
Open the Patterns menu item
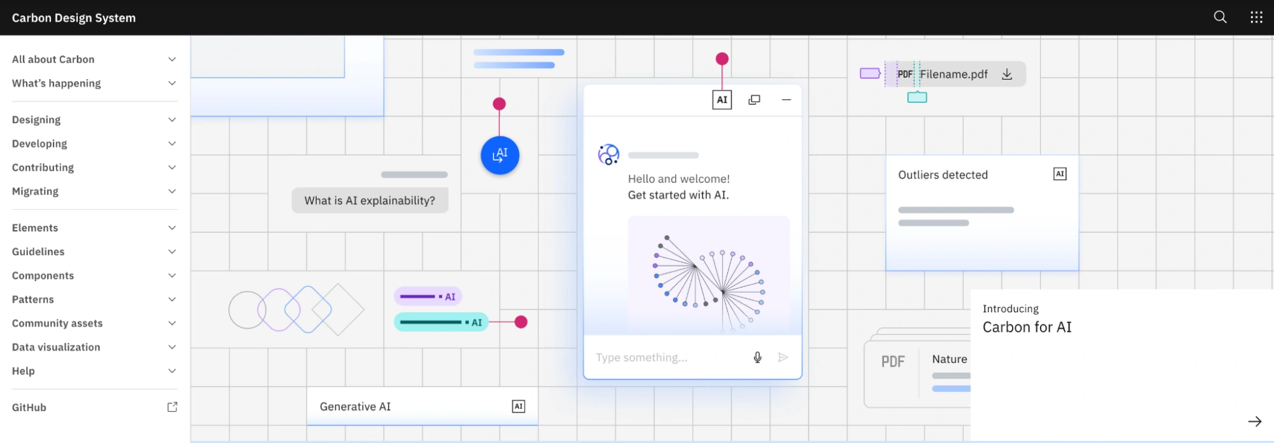94,299
